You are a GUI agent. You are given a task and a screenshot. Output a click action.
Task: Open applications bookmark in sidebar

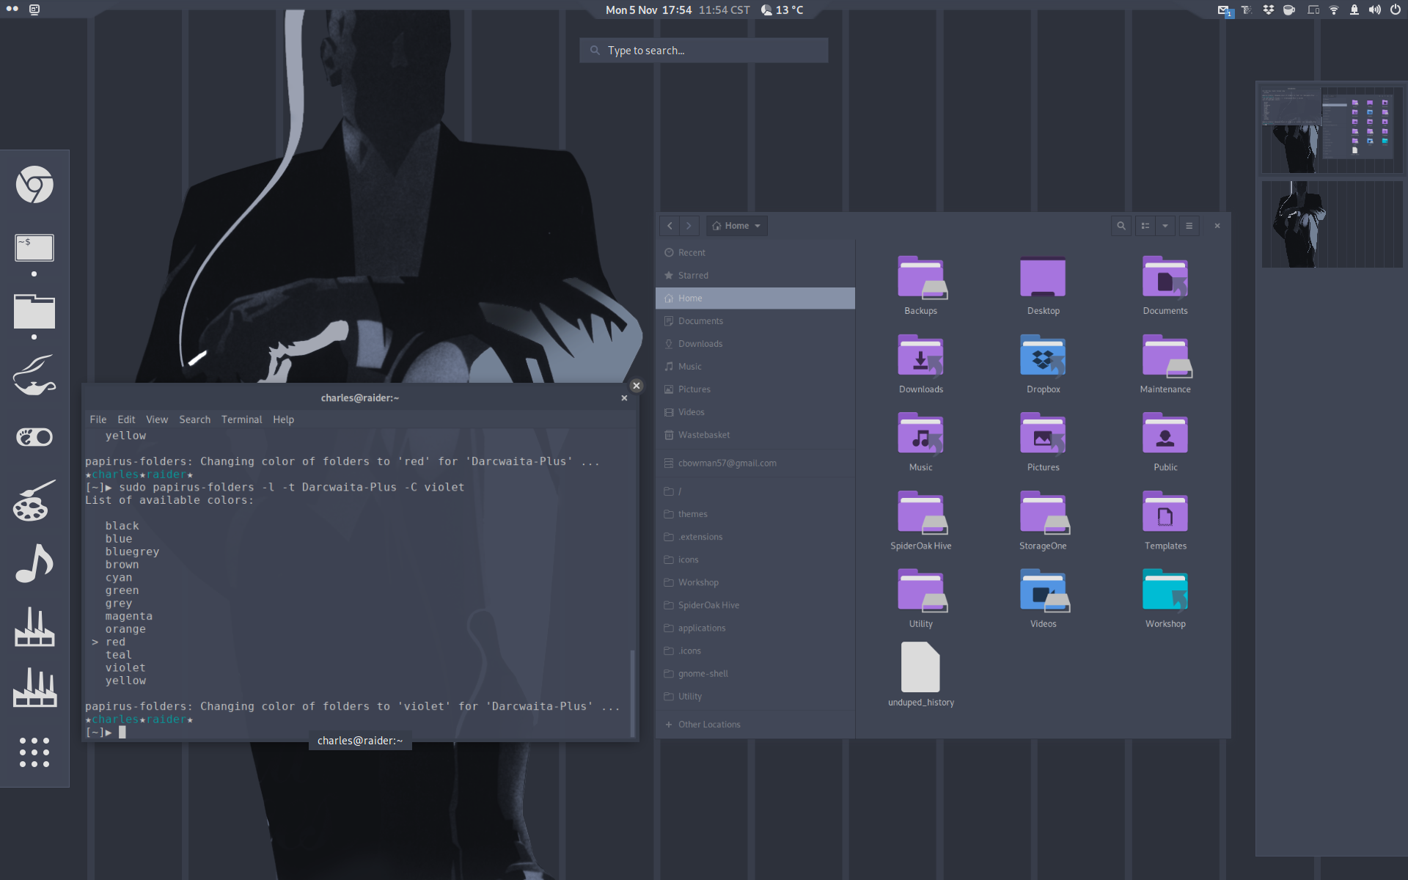point(755,628)
